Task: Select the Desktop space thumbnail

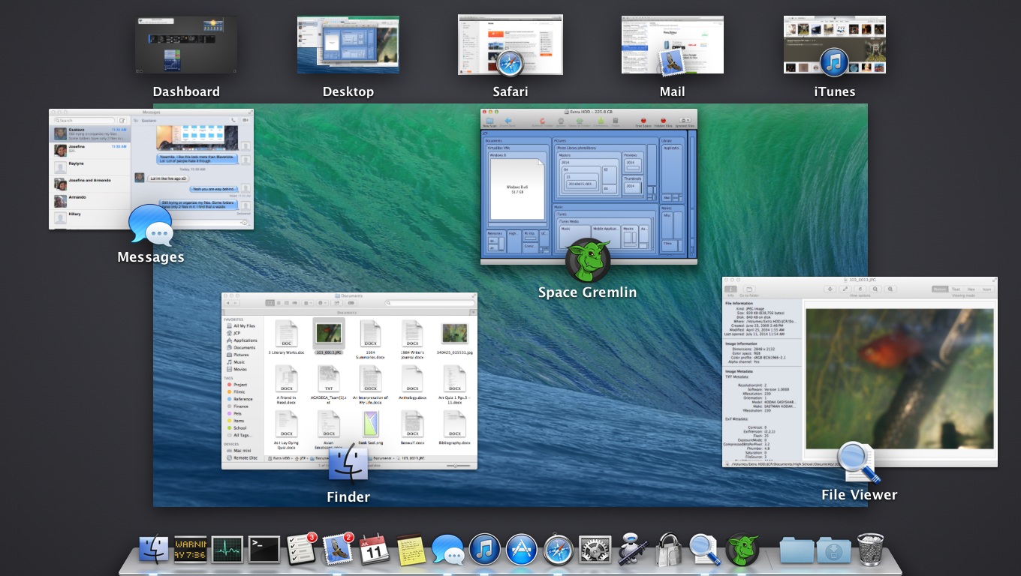Action: click(x=348, y=45)
